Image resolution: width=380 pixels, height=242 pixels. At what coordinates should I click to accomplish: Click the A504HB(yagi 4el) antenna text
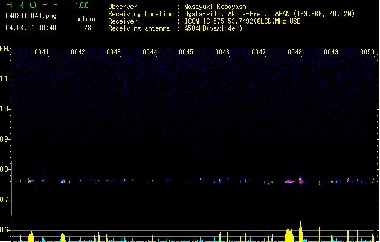(x=213, y=28)
